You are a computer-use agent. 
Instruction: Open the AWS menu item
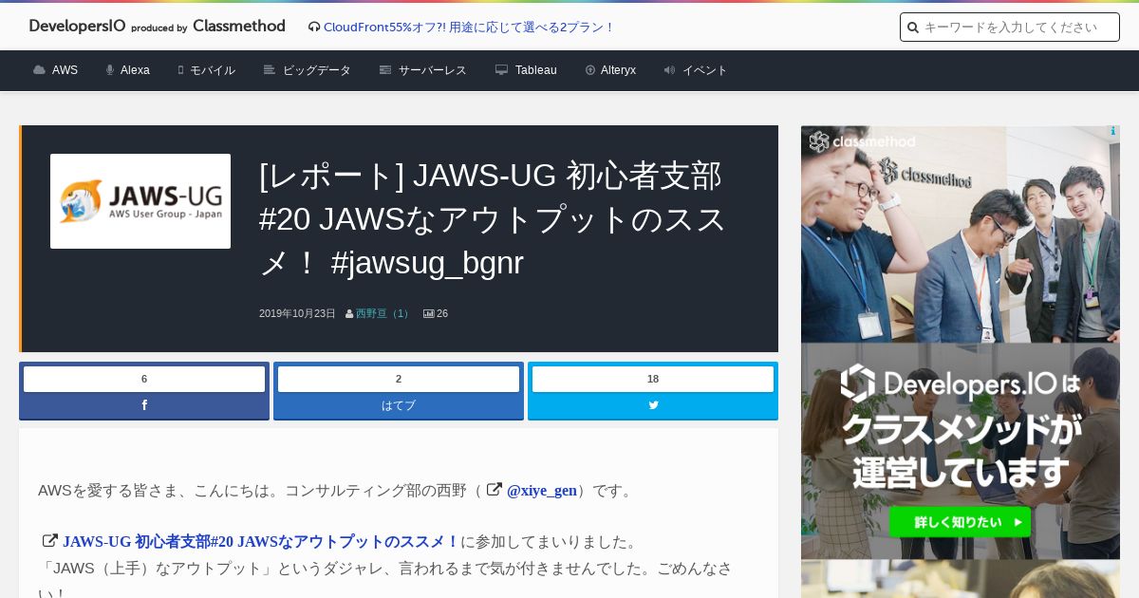pos(65,70)
